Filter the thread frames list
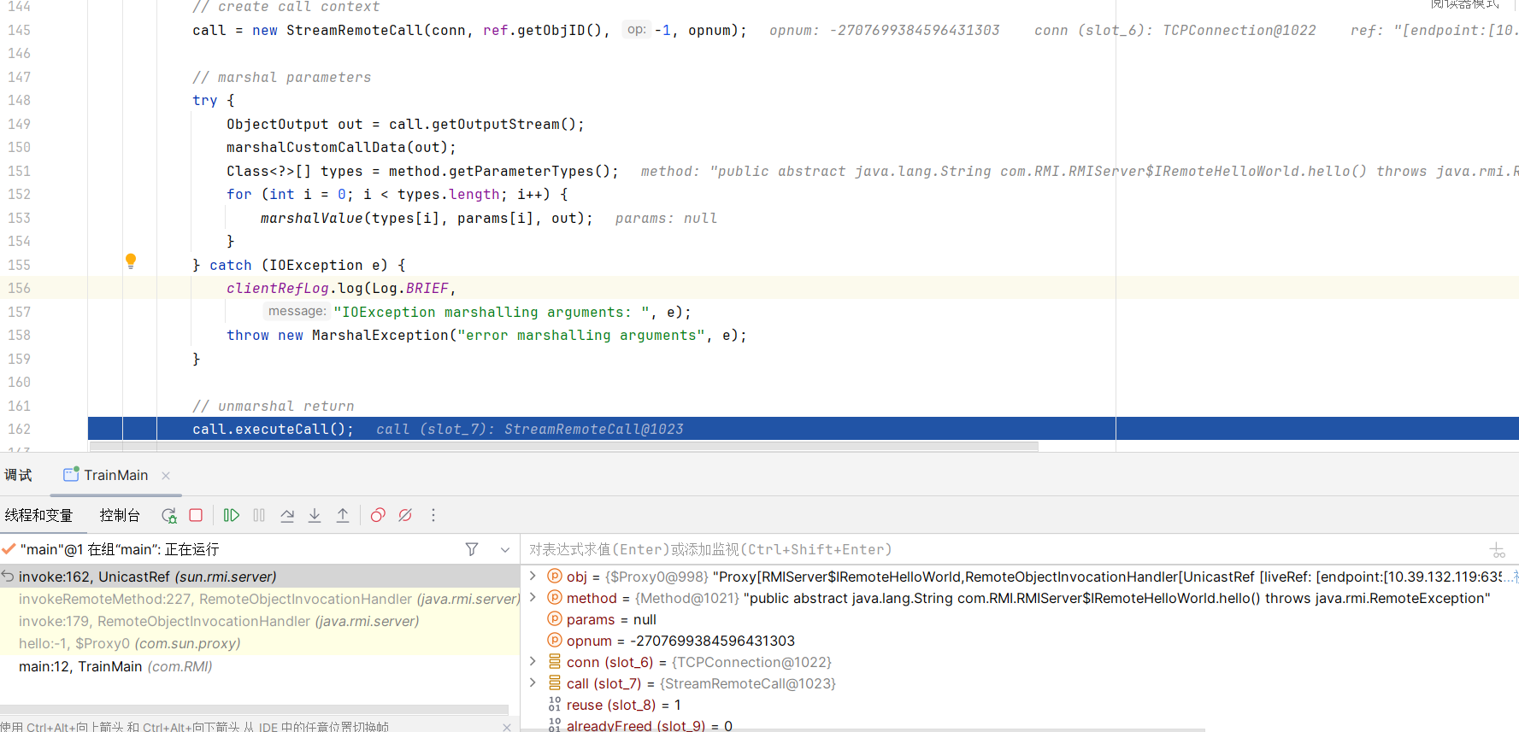 [x=472, y=549]
